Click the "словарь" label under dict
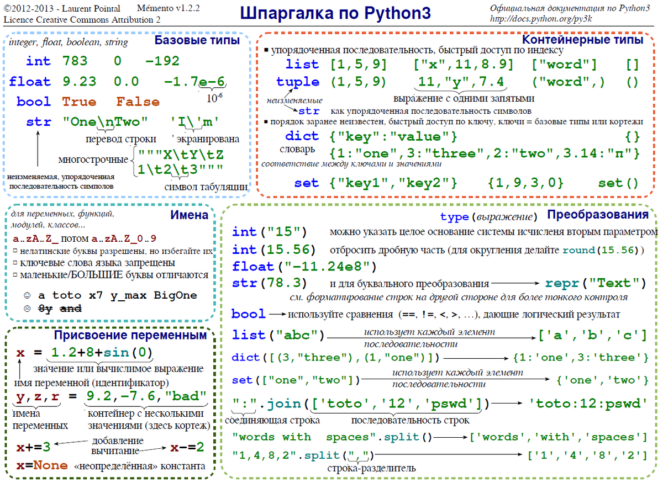The height and width of the screenshot is (483, 663). click(x=297, y=150)
